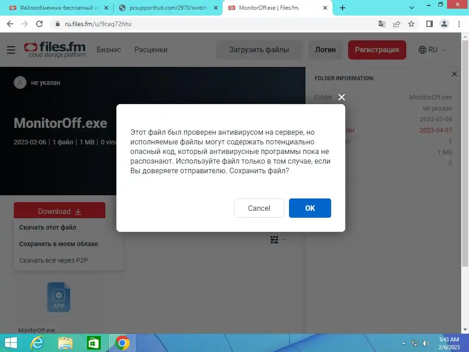Image resolution: width=469 pixels, height=352 pixels.
Task: Select Сохранить в моем облаке option
Action: 59,244
